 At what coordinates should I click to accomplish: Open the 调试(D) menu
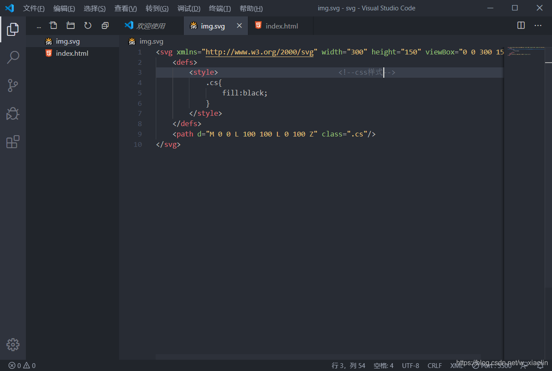coord(189,9)
